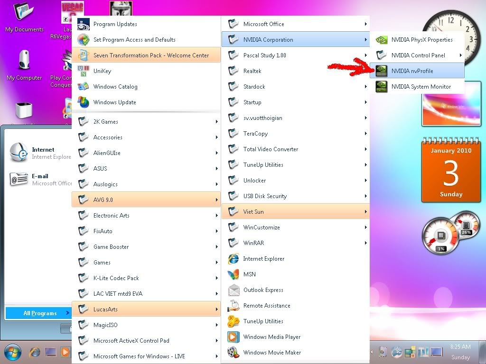Image resolution: width=486 pixels, height=364 pixels.
Task: Launch NVIDIA System Monitor
Action: click(417, 87)
